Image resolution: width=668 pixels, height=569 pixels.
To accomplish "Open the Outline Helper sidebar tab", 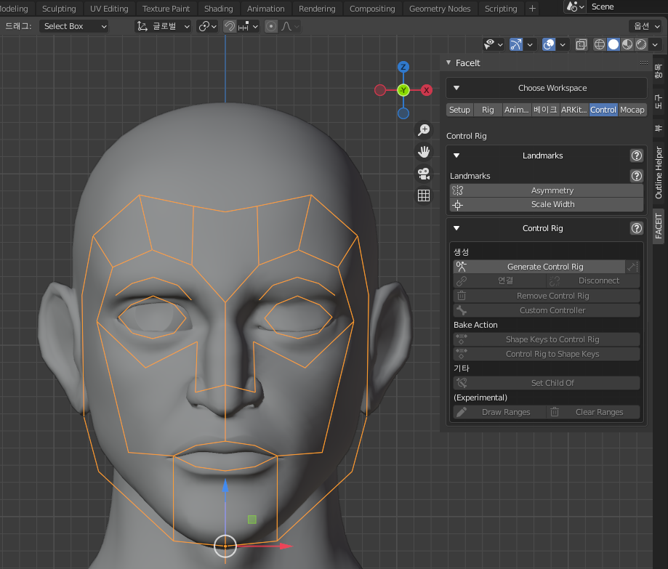I will [659, 173].
